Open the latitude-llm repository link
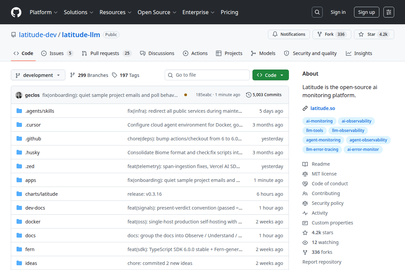Viewport: 405px width, 270px height. 81,34
